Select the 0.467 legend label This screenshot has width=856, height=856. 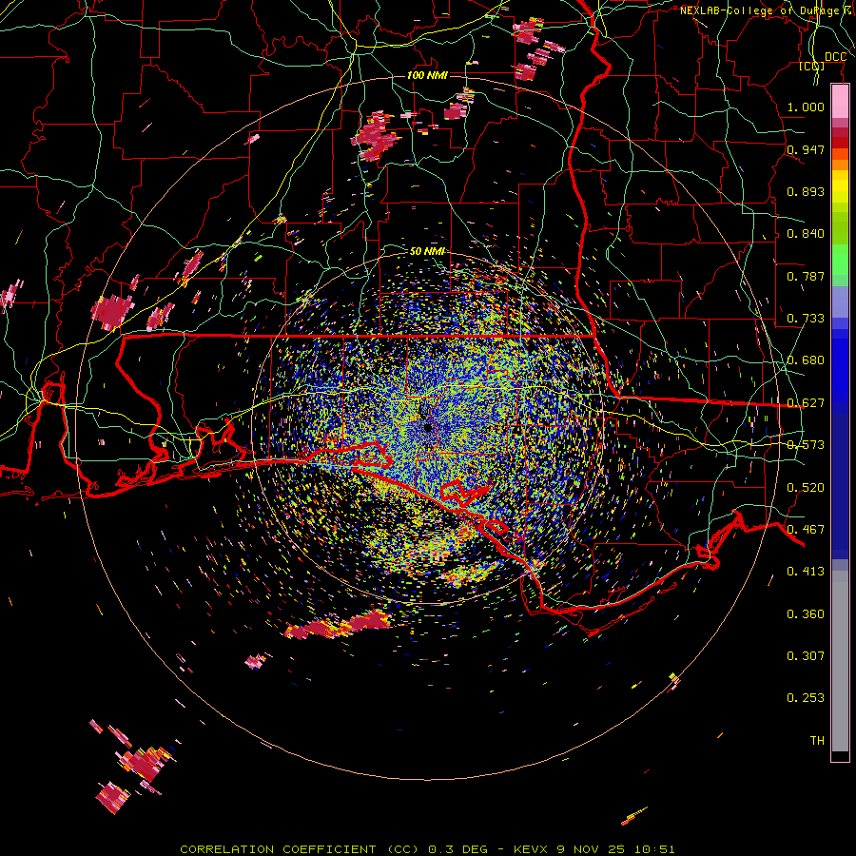pyautogui.click(x=806, y=530)
